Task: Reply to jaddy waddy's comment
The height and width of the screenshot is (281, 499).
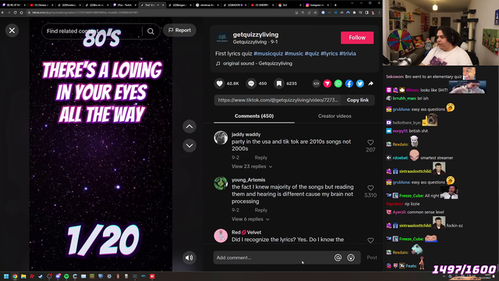Action: pos(260,158)
